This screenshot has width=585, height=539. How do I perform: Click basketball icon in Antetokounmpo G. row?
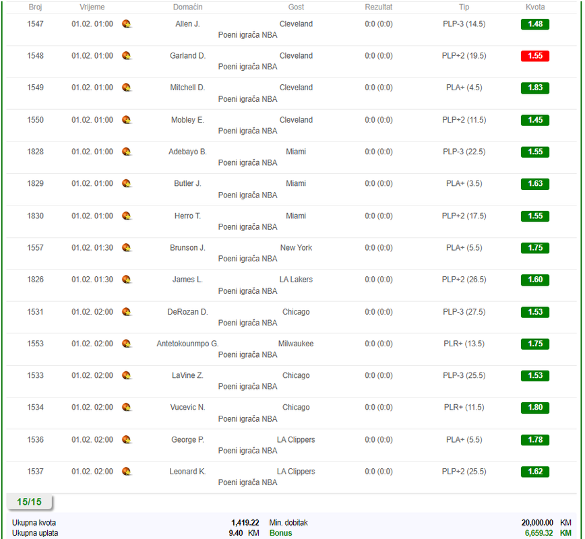point(127,344)
